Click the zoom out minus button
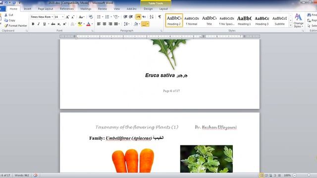 [x=295, y=175]
